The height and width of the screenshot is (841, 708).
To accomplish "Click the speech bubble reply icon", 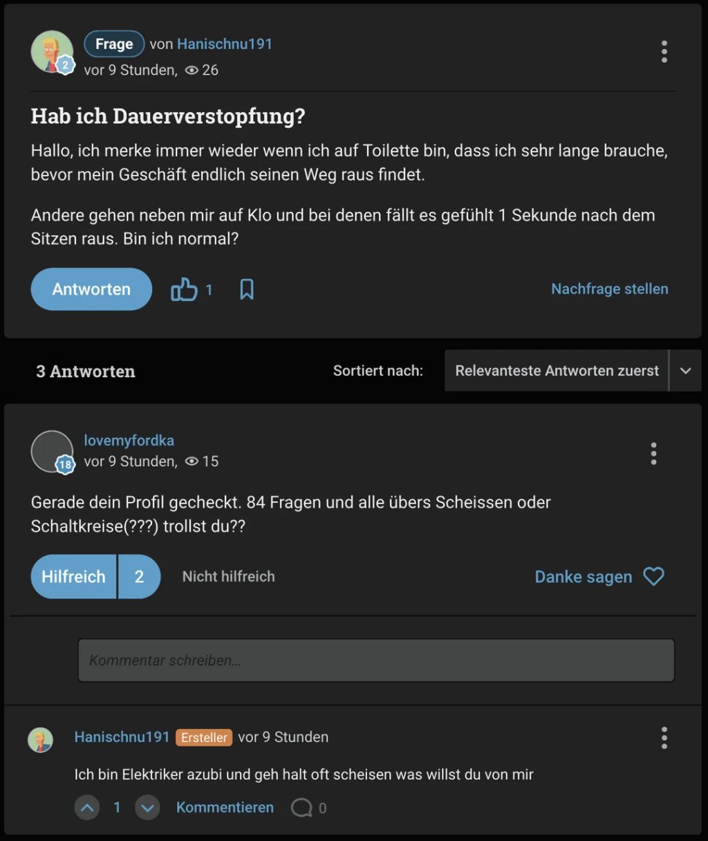I will tap(301, 808).
